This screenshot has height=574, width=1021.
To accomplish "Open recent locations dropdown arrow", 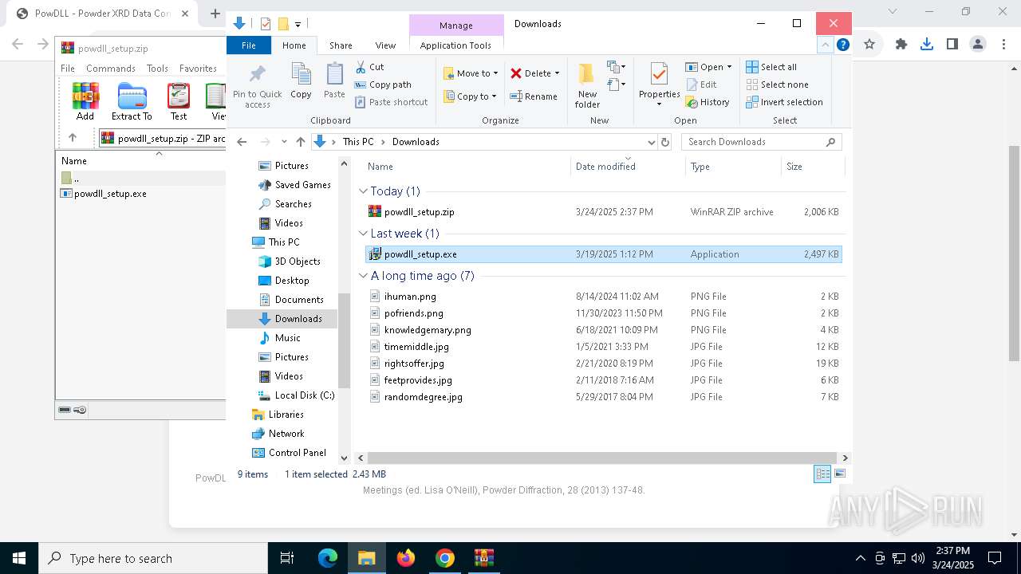I will (x=284, y=142).
